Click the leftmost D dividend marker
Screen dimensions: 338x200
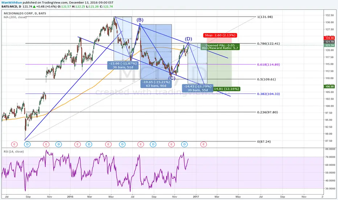pyautogui.click(x=27, y=144)
